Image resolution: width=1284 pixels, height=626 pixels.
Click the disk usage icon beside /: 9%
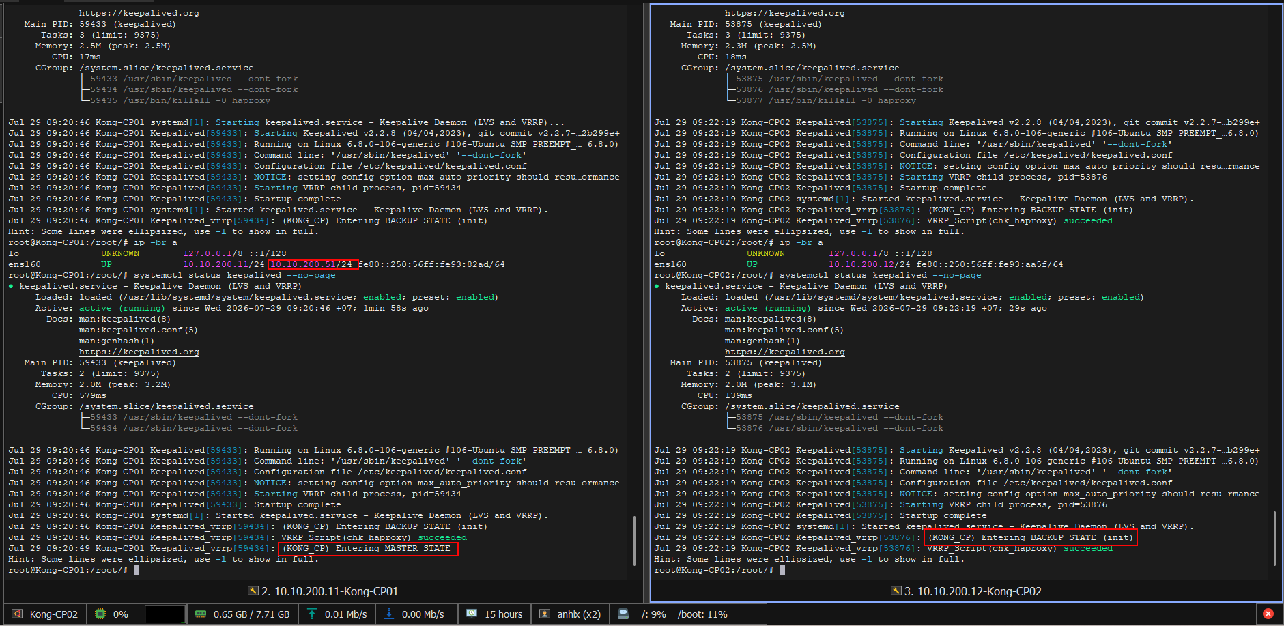[623, 614]
